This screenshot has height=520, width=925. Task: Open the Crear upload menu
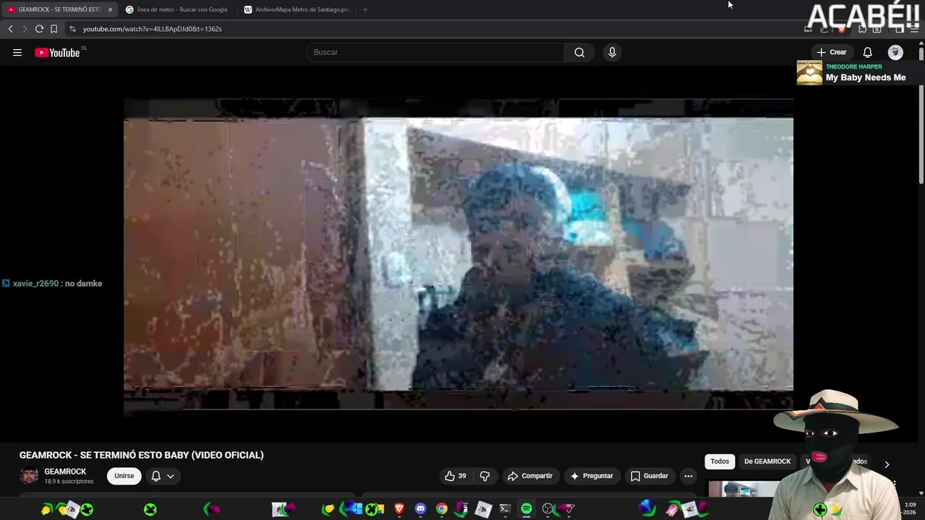coord(831,52)
